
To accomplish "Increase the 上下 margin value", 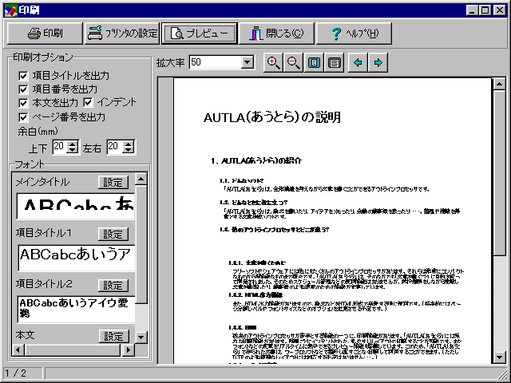I will pos(73,144).
